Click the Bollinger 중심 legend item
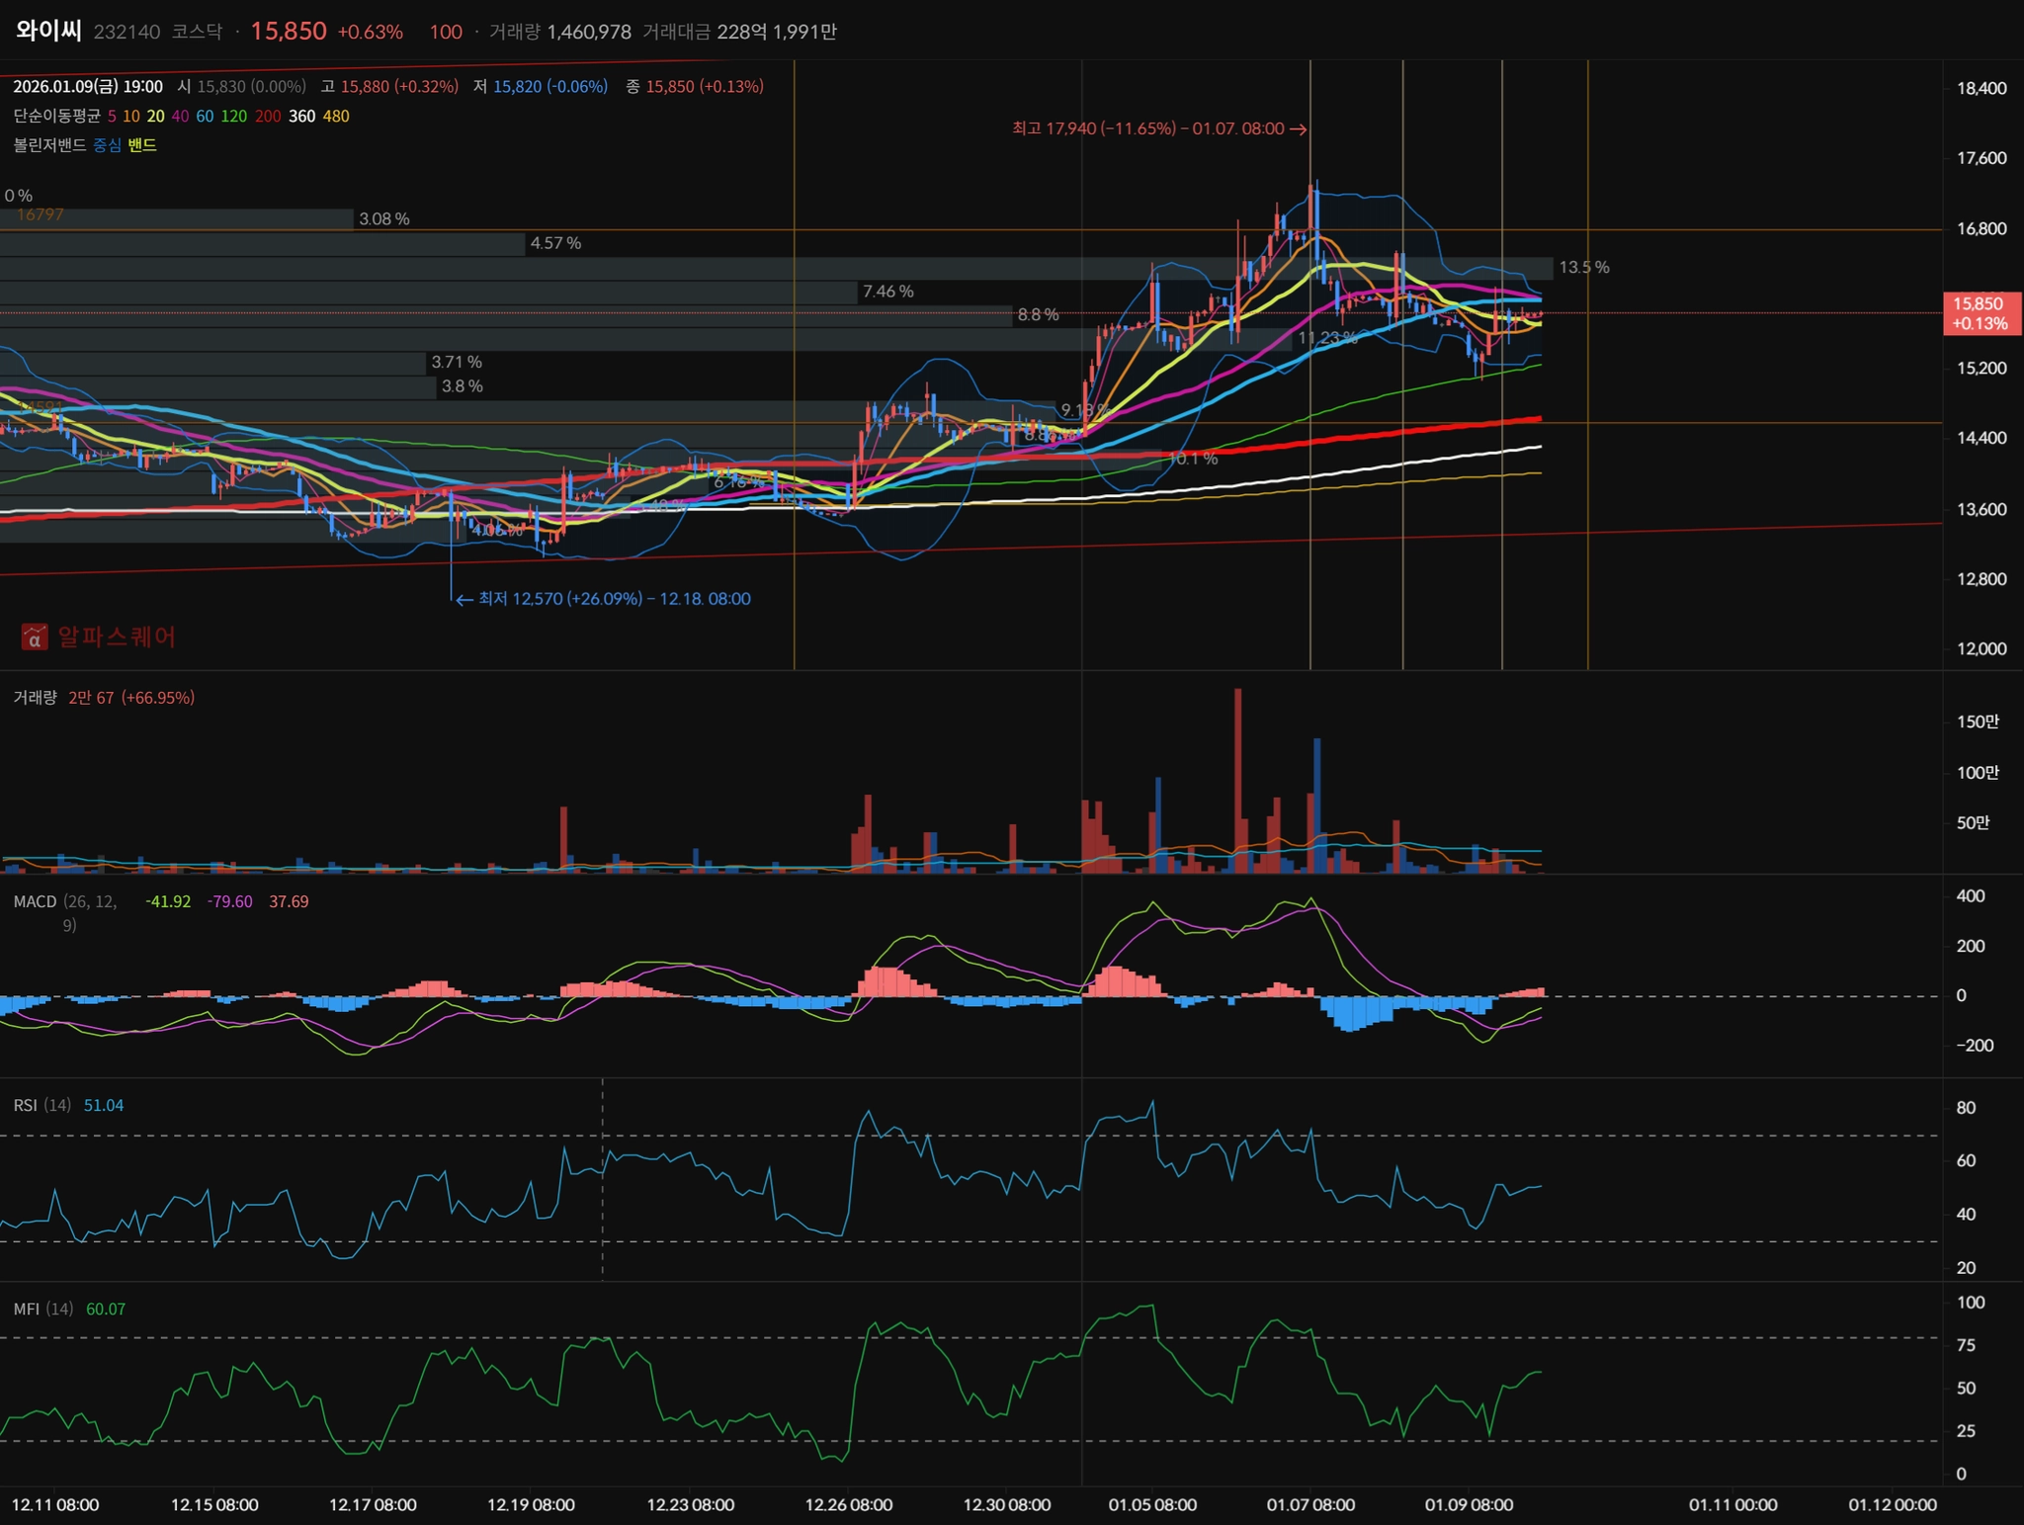2024x1525 pixels. coord(107,145)
